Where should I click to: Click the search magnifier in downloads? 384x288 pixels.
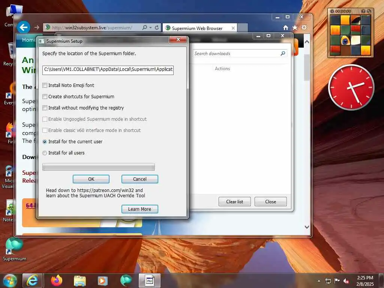[x=283, y=53]
